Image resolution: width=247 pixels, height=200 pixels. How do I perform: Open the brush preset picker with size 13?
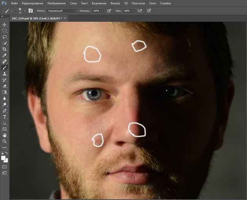pyautogui.click(x=20, y=11)
